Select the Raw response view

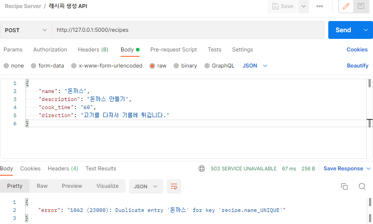42,186
